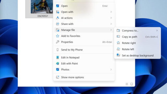Choose Share with in context menu
The width and height of the screenshot is (167, 94).
coord(84,24)
